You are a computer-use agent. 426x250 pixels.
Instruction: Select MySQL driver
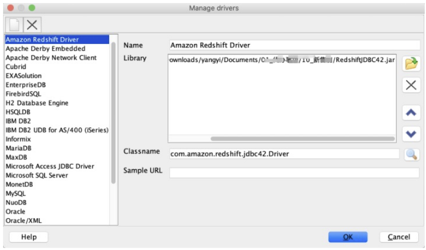click(x=57, y=193)
